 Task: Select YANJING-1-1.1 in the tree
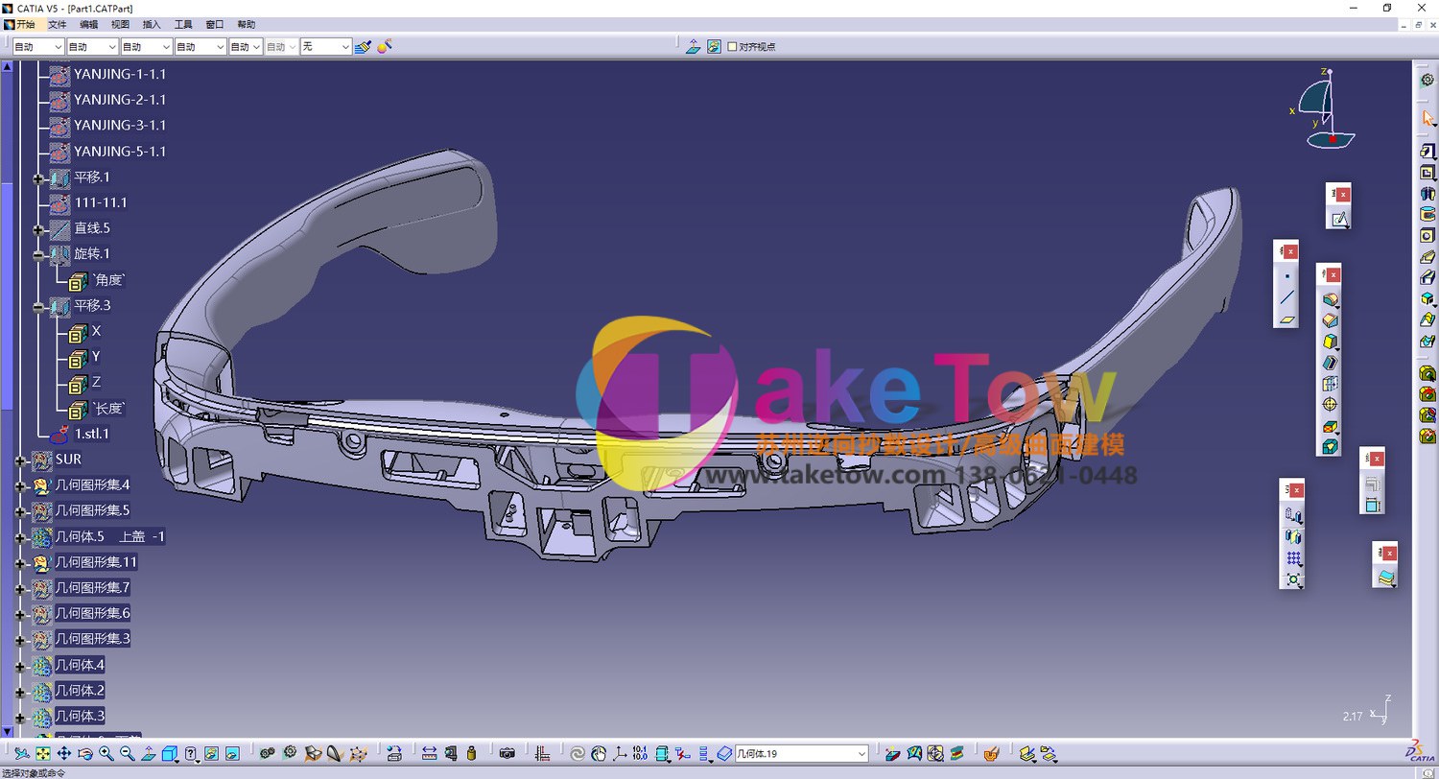[x=120, y=74]
